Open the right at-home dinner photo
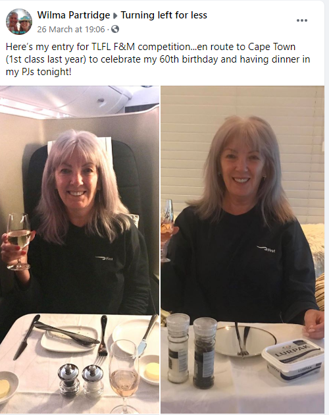This screenshot has width=329, height=415. click(243, 250)
